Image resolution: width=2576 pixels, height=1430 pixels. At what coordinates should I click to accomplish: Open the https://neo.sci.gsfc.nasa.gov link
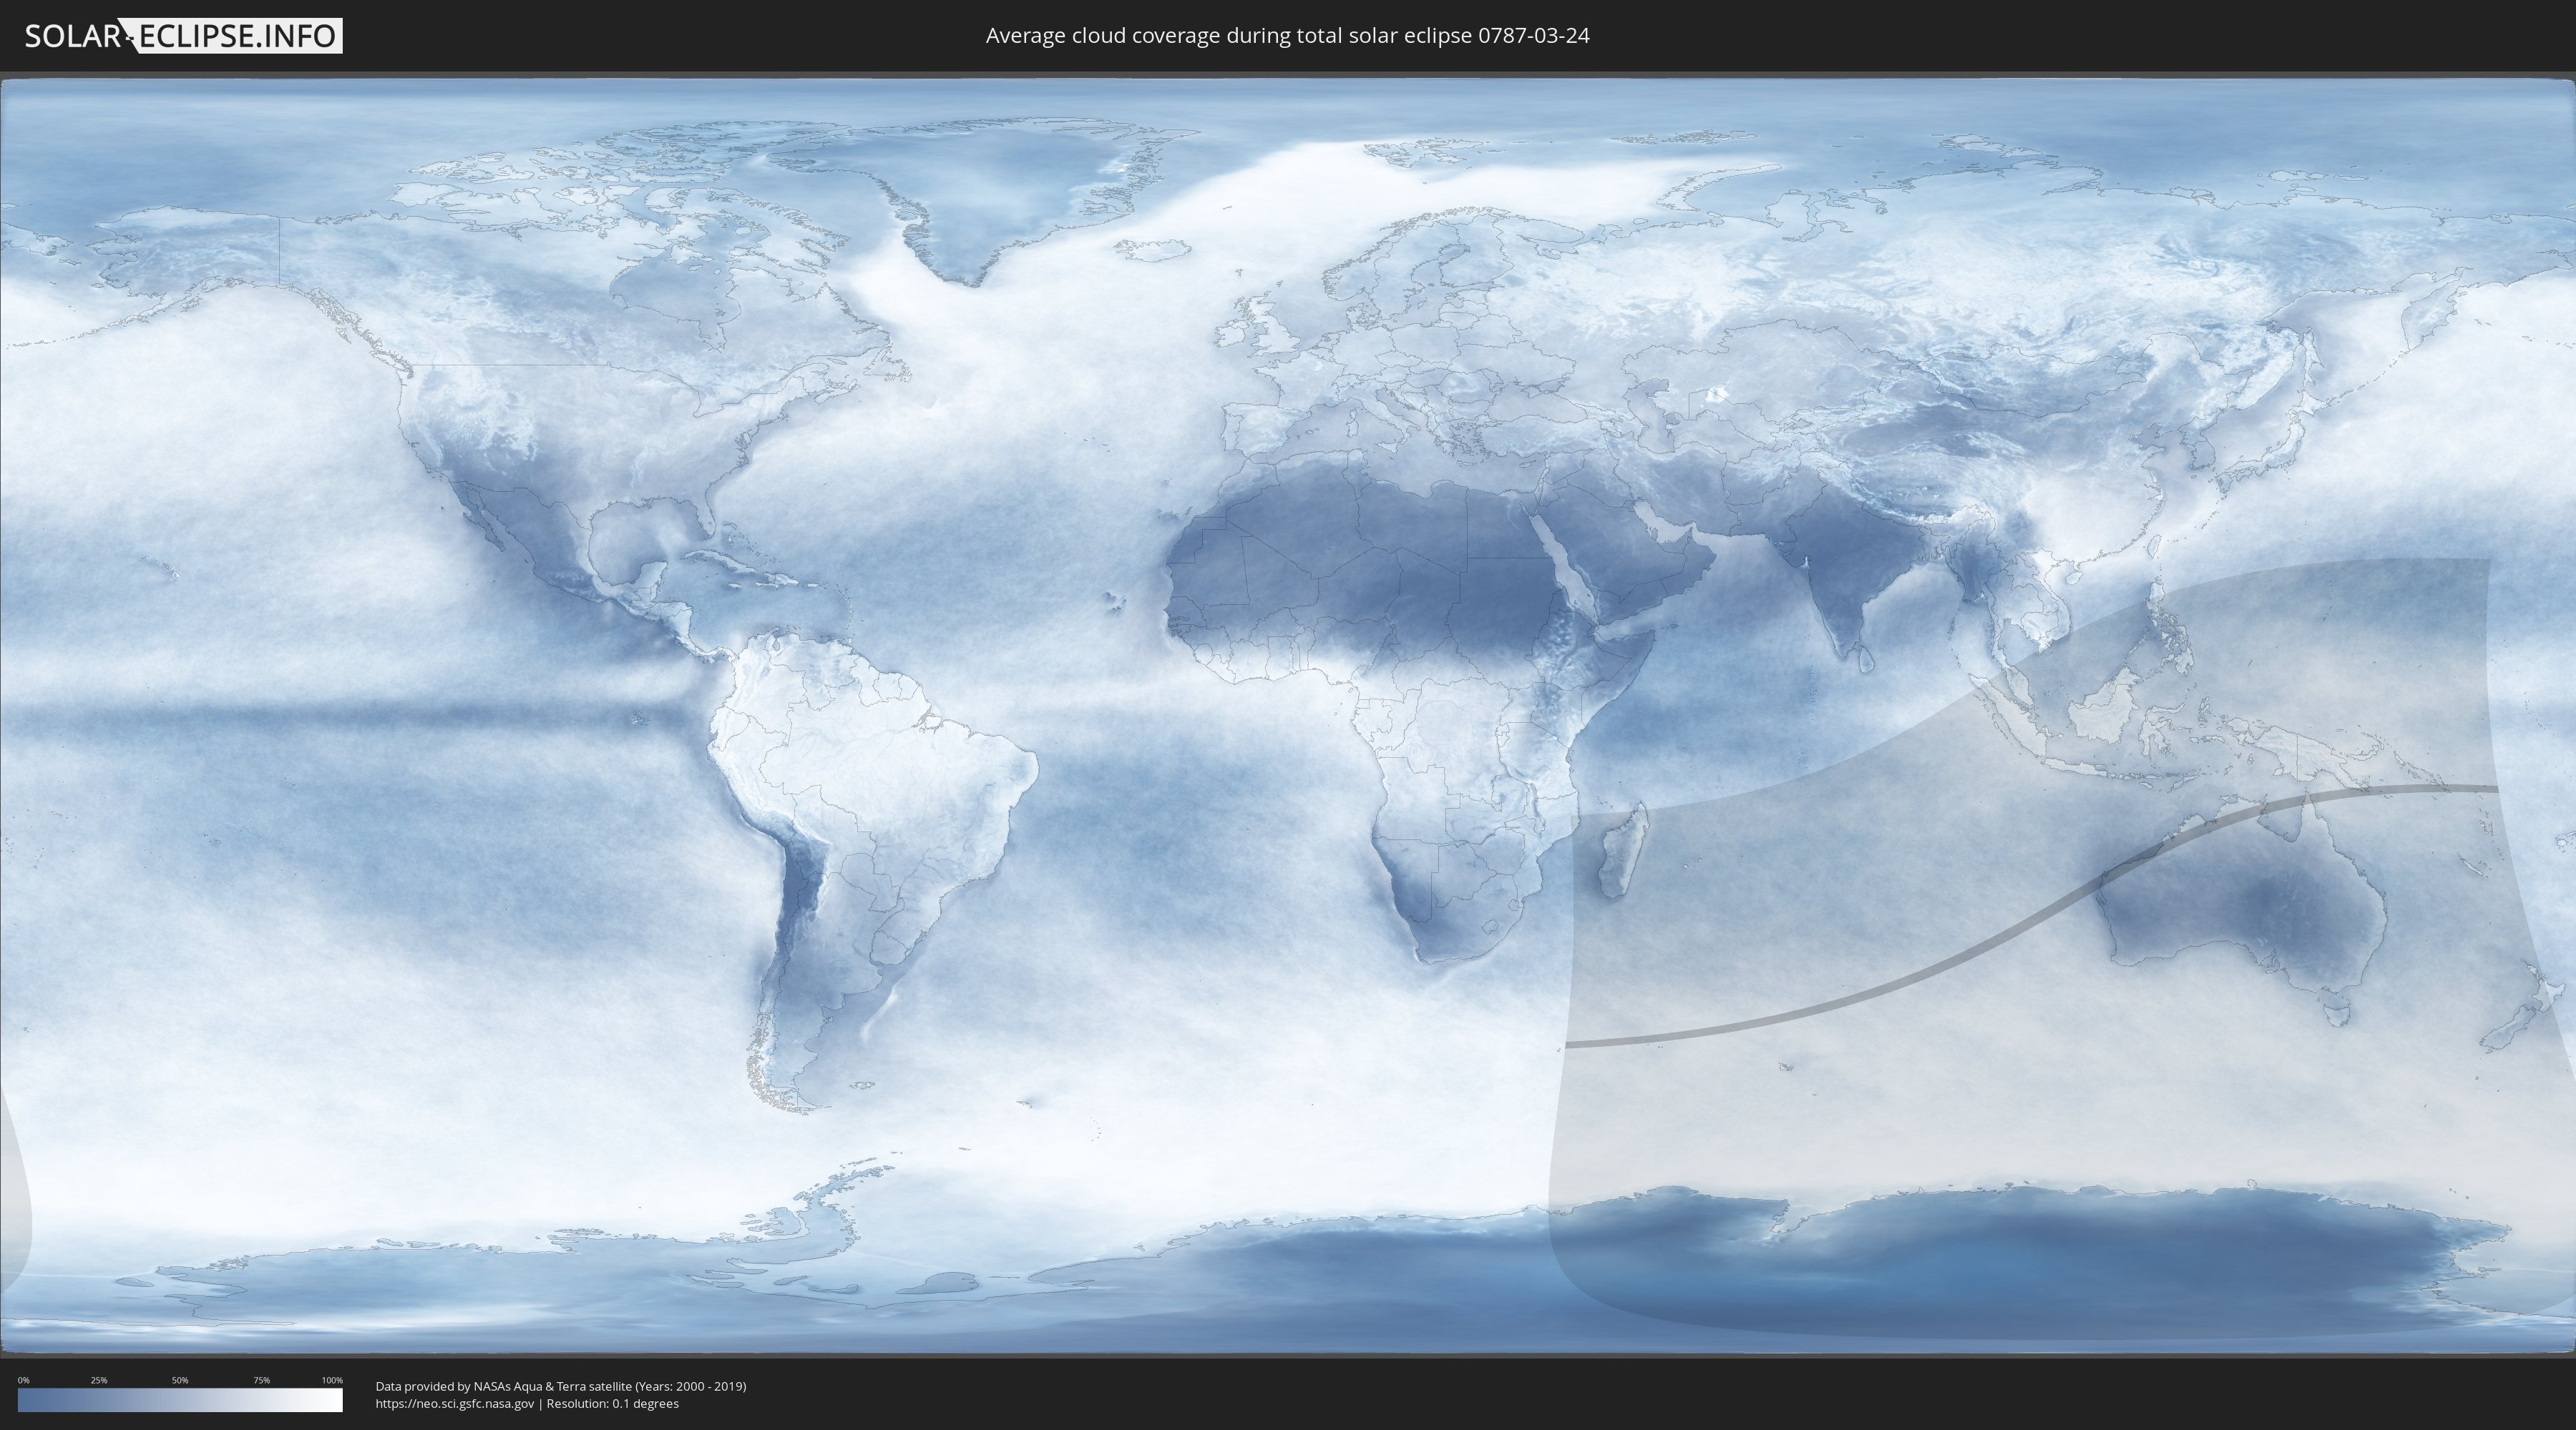[455, 1403]
